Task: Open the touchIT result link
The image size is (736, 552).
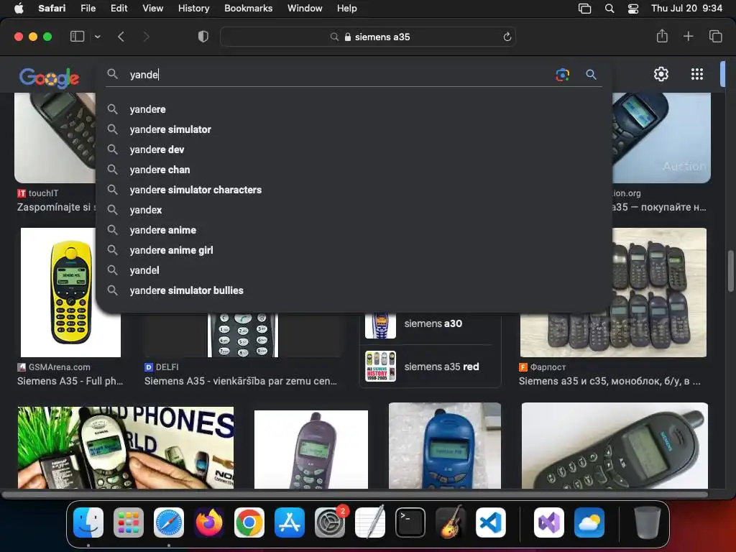Action: [55, 207]
